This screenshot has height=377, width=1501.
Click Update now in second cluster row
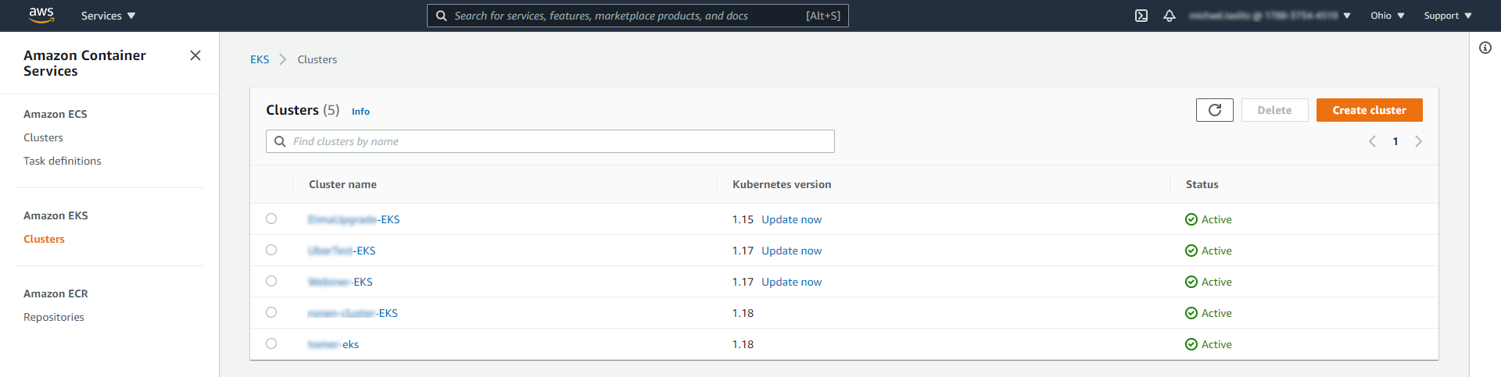pyautogui.click(x=792, y=251)
